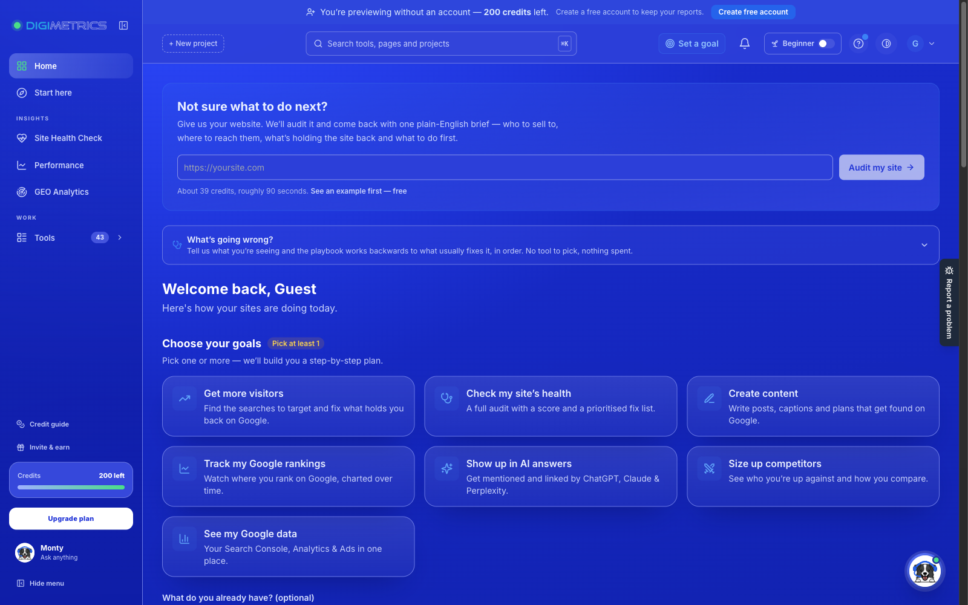Open Start here in sidebar
This screenshot has width=968, height=605.
(x=71, y=93)
